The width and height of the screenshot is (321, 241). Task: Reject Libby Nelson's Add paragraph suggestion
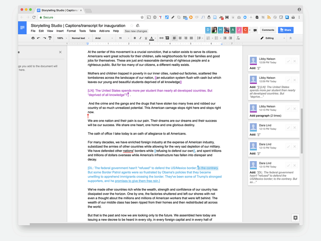295,109
